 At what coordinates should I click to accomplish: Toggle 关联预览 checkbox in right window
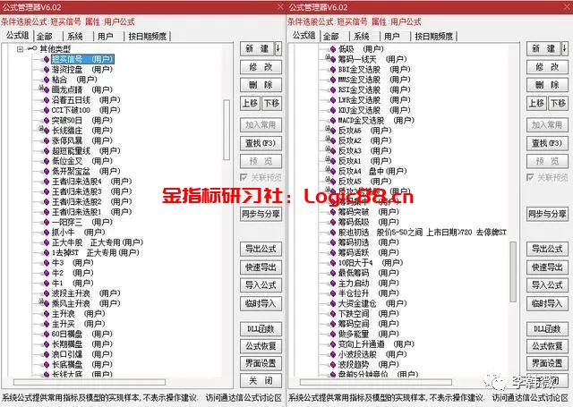point(531,177)
